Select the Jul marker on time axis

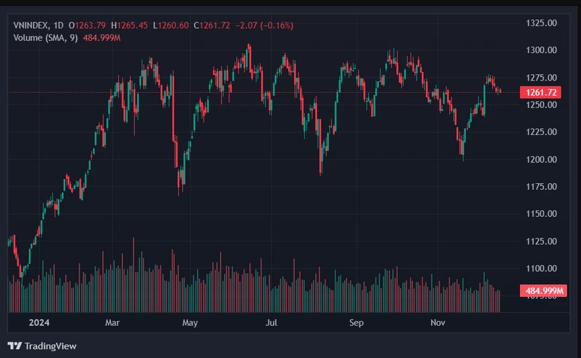click(x=271, y=323)
